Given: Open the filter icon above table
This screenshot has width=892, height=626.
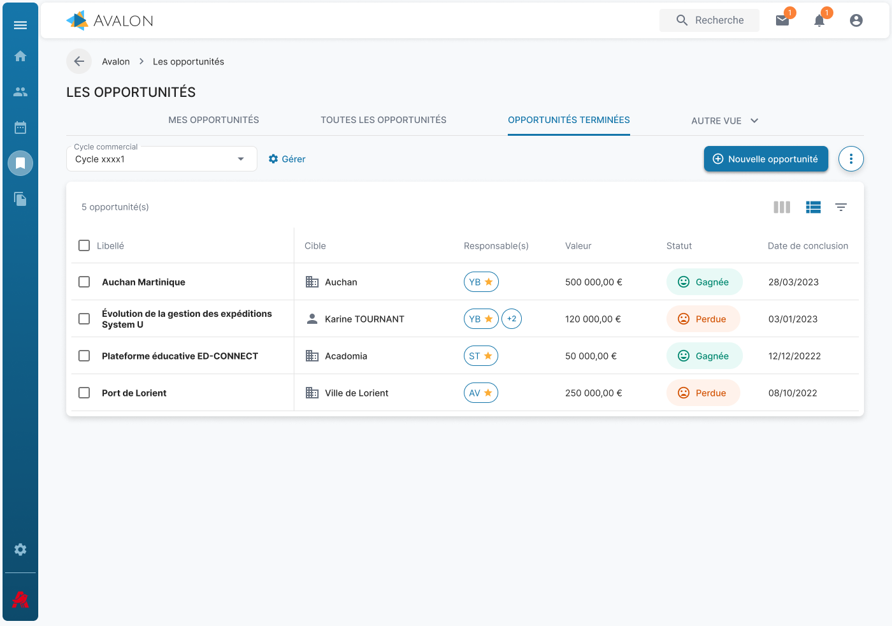Looking at the screenshot, I should 841,207.
